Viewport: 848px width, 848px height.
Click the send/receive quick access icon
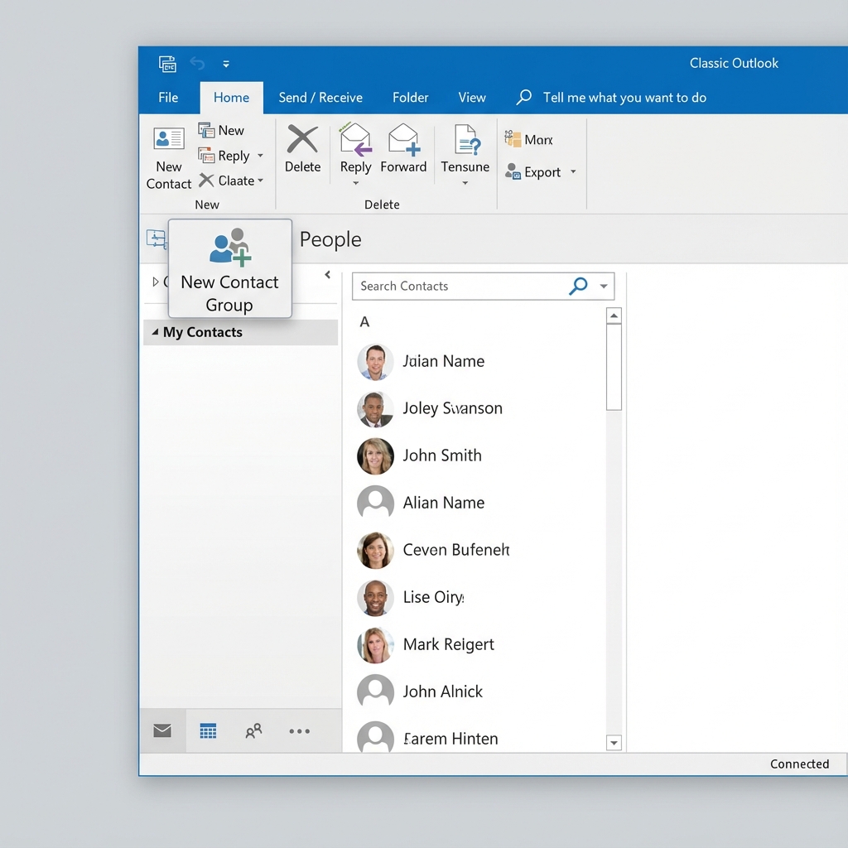point(167,64)
